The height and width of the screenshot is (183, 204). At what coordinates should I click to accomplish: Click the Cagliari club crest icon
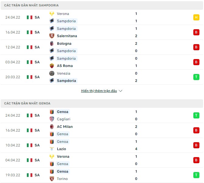(52, 119)
